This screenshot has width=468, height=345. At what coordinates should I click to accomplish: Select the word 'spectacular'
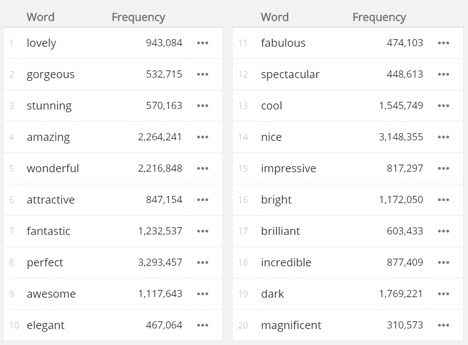point(290,74)
